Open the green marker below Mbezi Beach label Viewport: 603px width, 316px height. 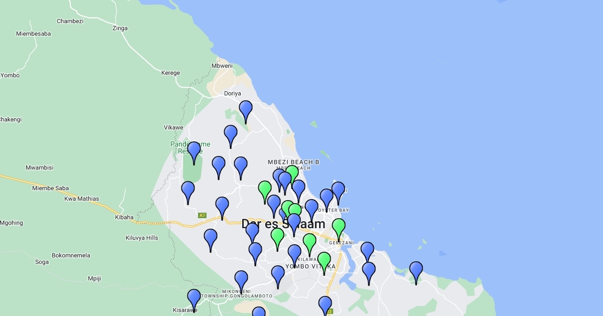(x=292, y=175)
